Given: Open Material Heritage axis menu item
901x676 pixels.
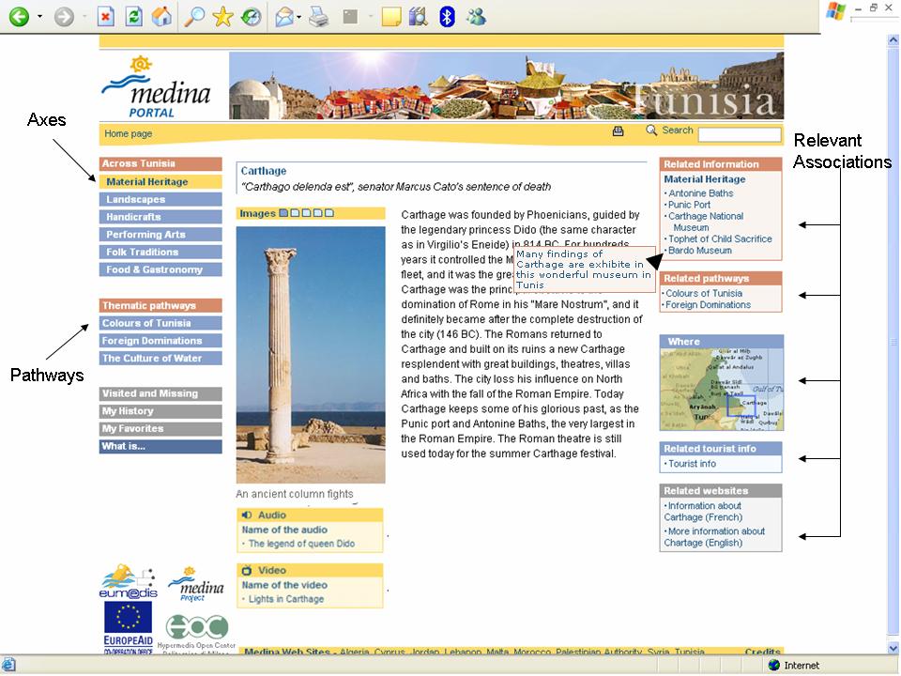Looking at the screenshot, I should (x=160, y=181).
